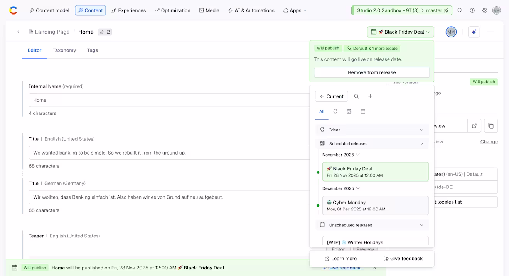The image size is (509, 276).
Task: Collapse the Ideas section
Action: tap(372, 130)
